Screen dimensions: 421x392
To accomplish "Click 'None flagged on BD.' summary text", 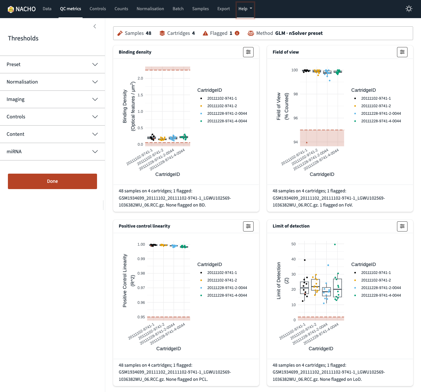I will coord(186,205).
